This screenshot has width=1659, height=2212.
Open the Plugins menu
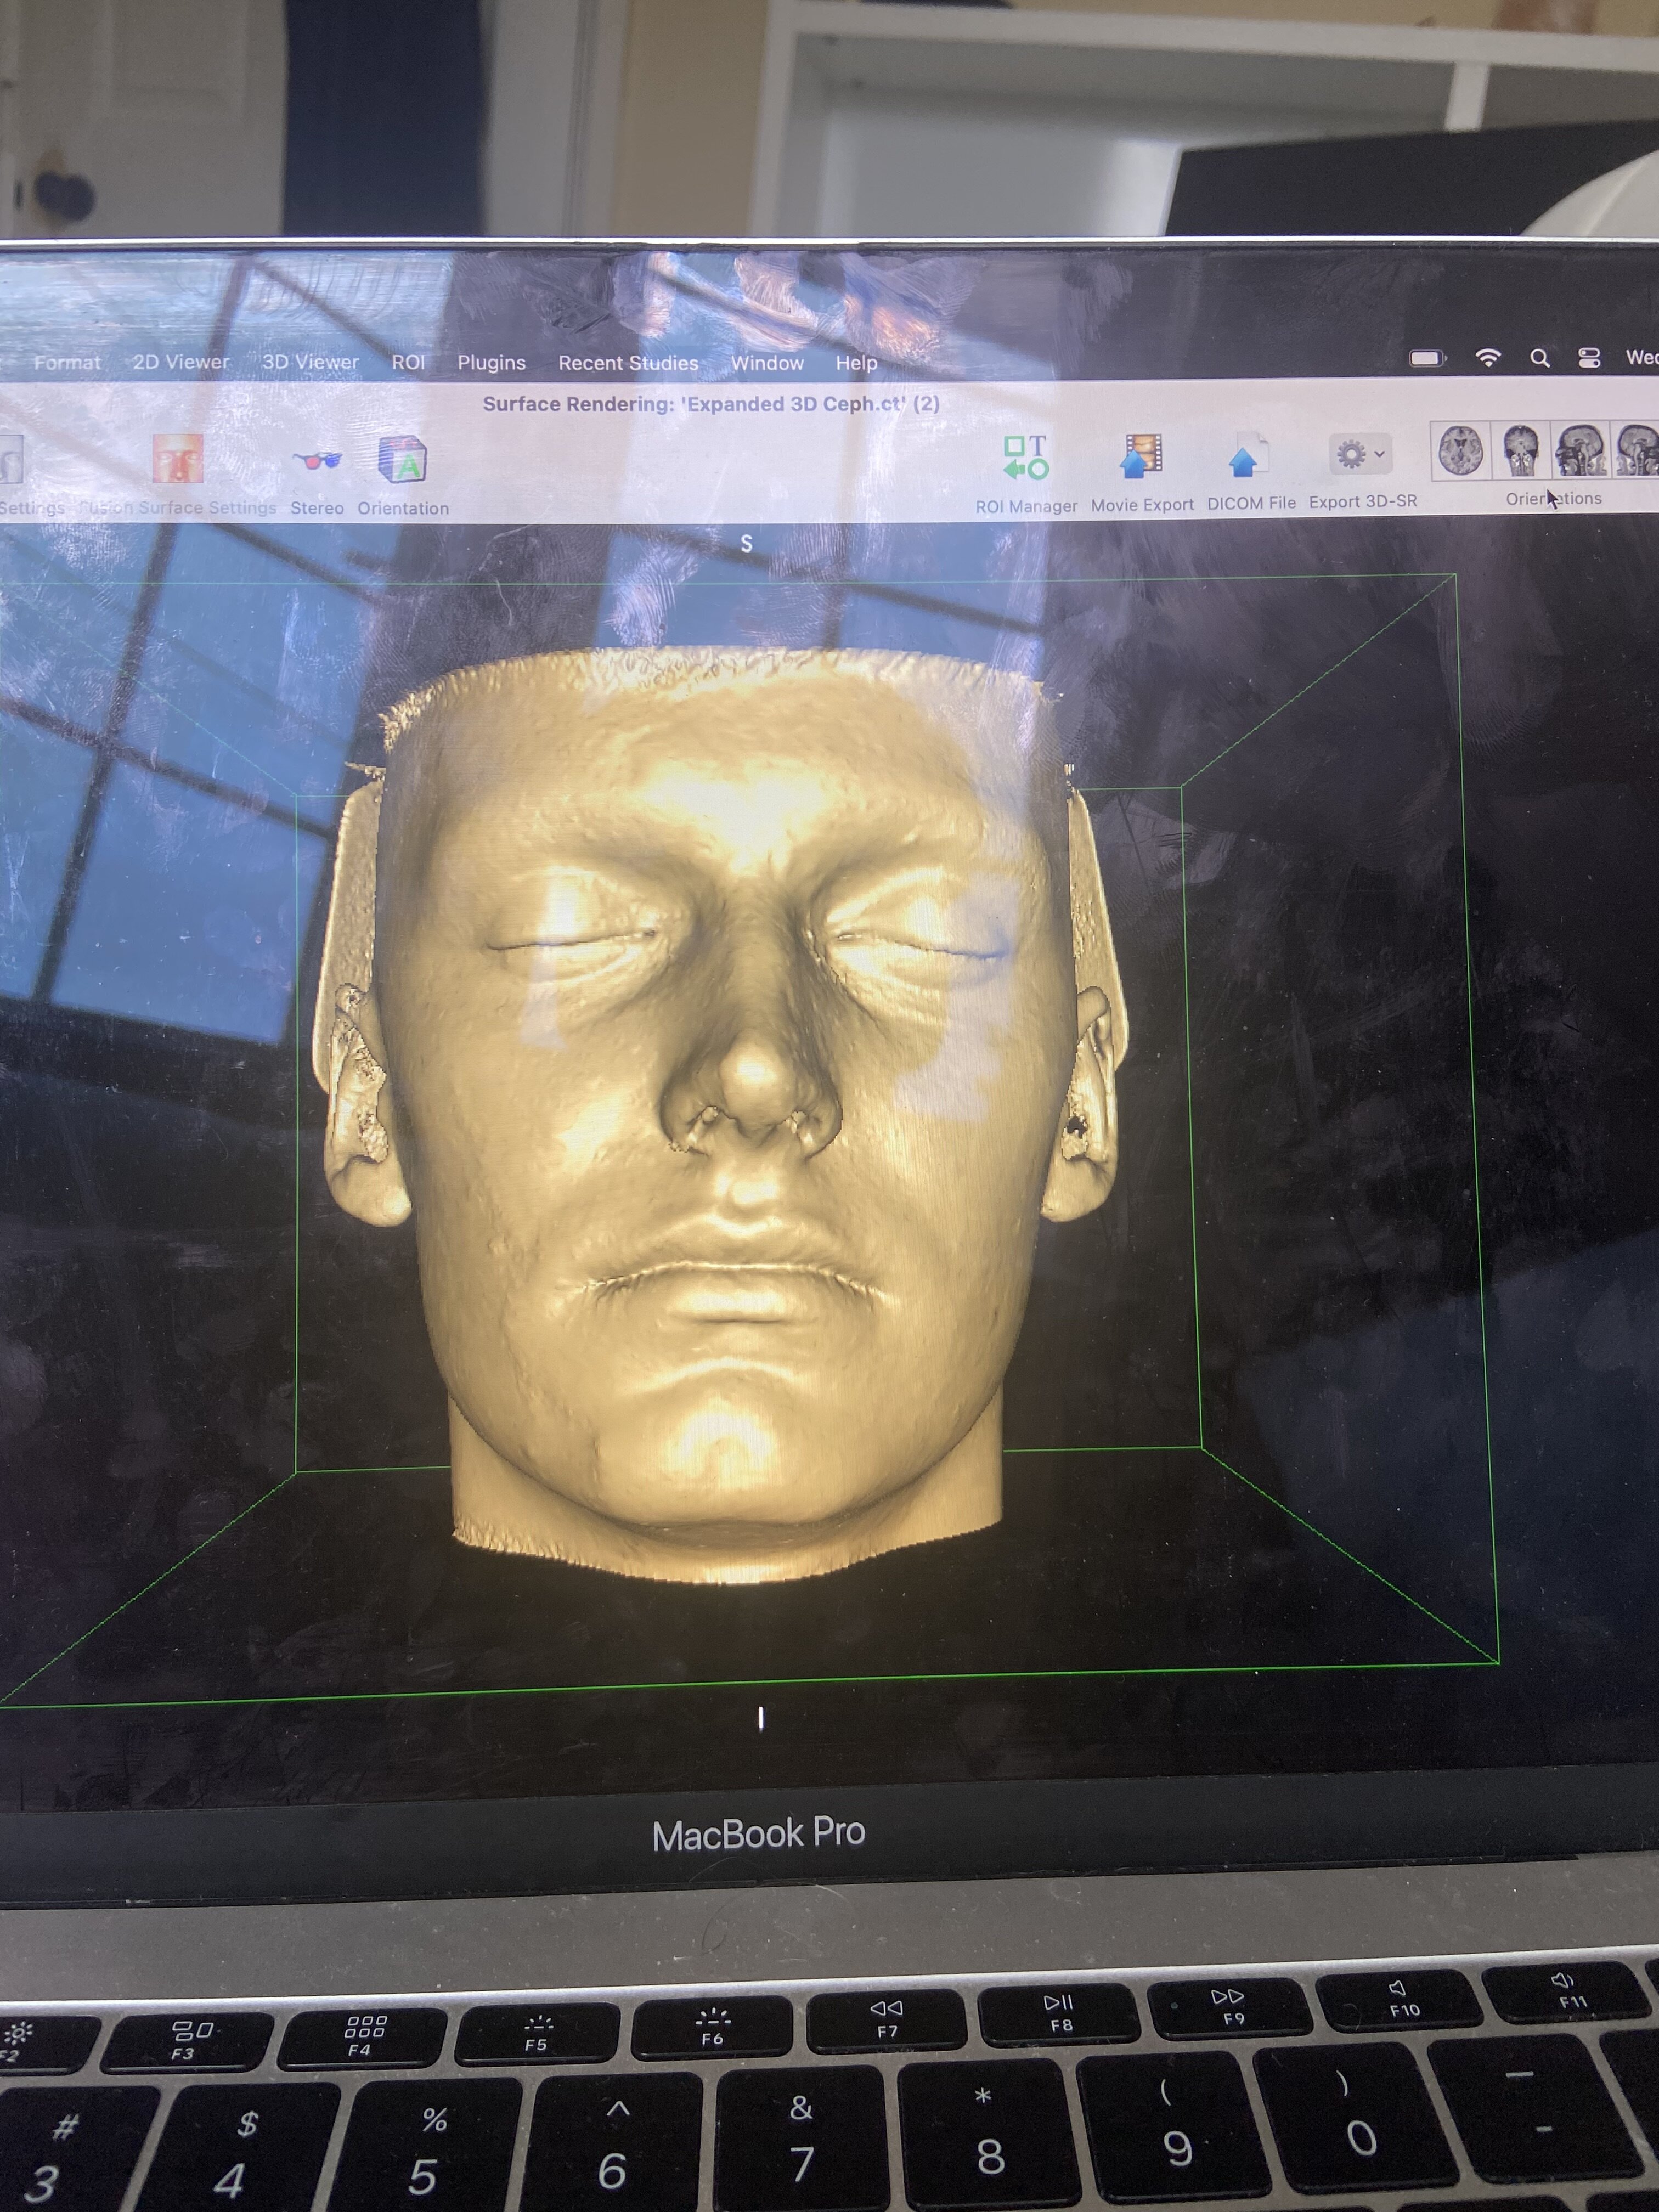click(x=491, y=363)
